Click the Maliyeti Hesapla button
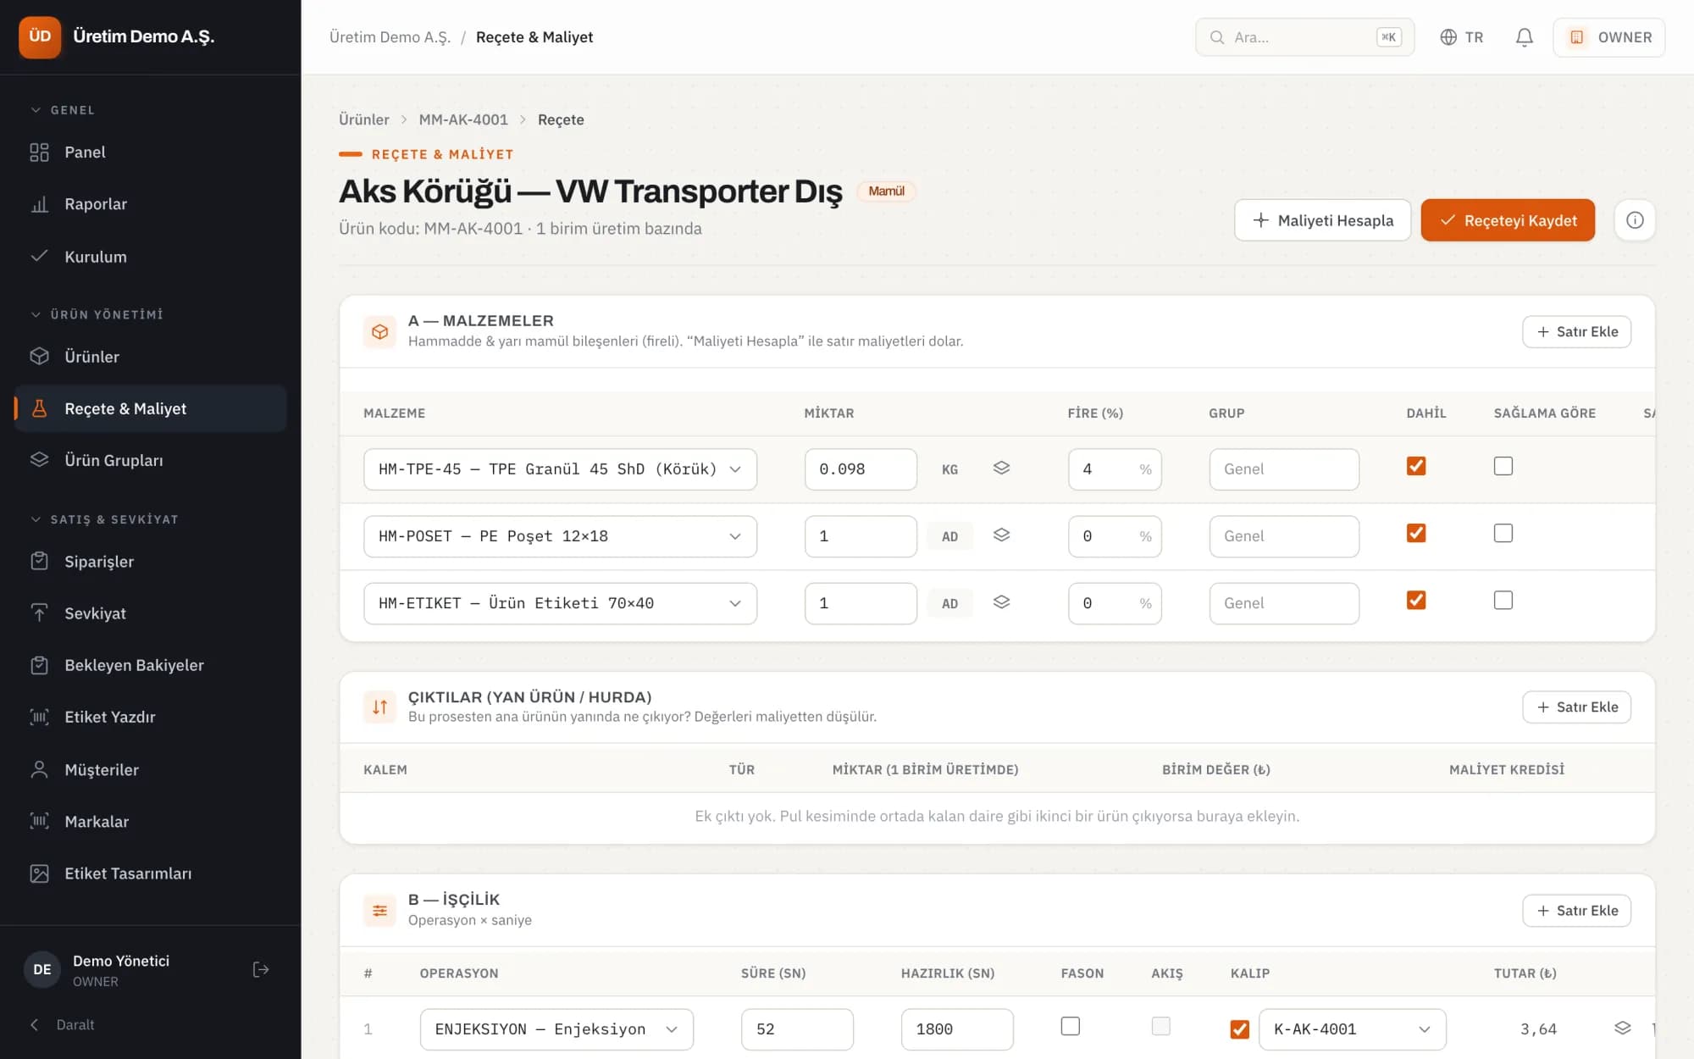Screen dimensions: 1694x1059 [1322, 220]
